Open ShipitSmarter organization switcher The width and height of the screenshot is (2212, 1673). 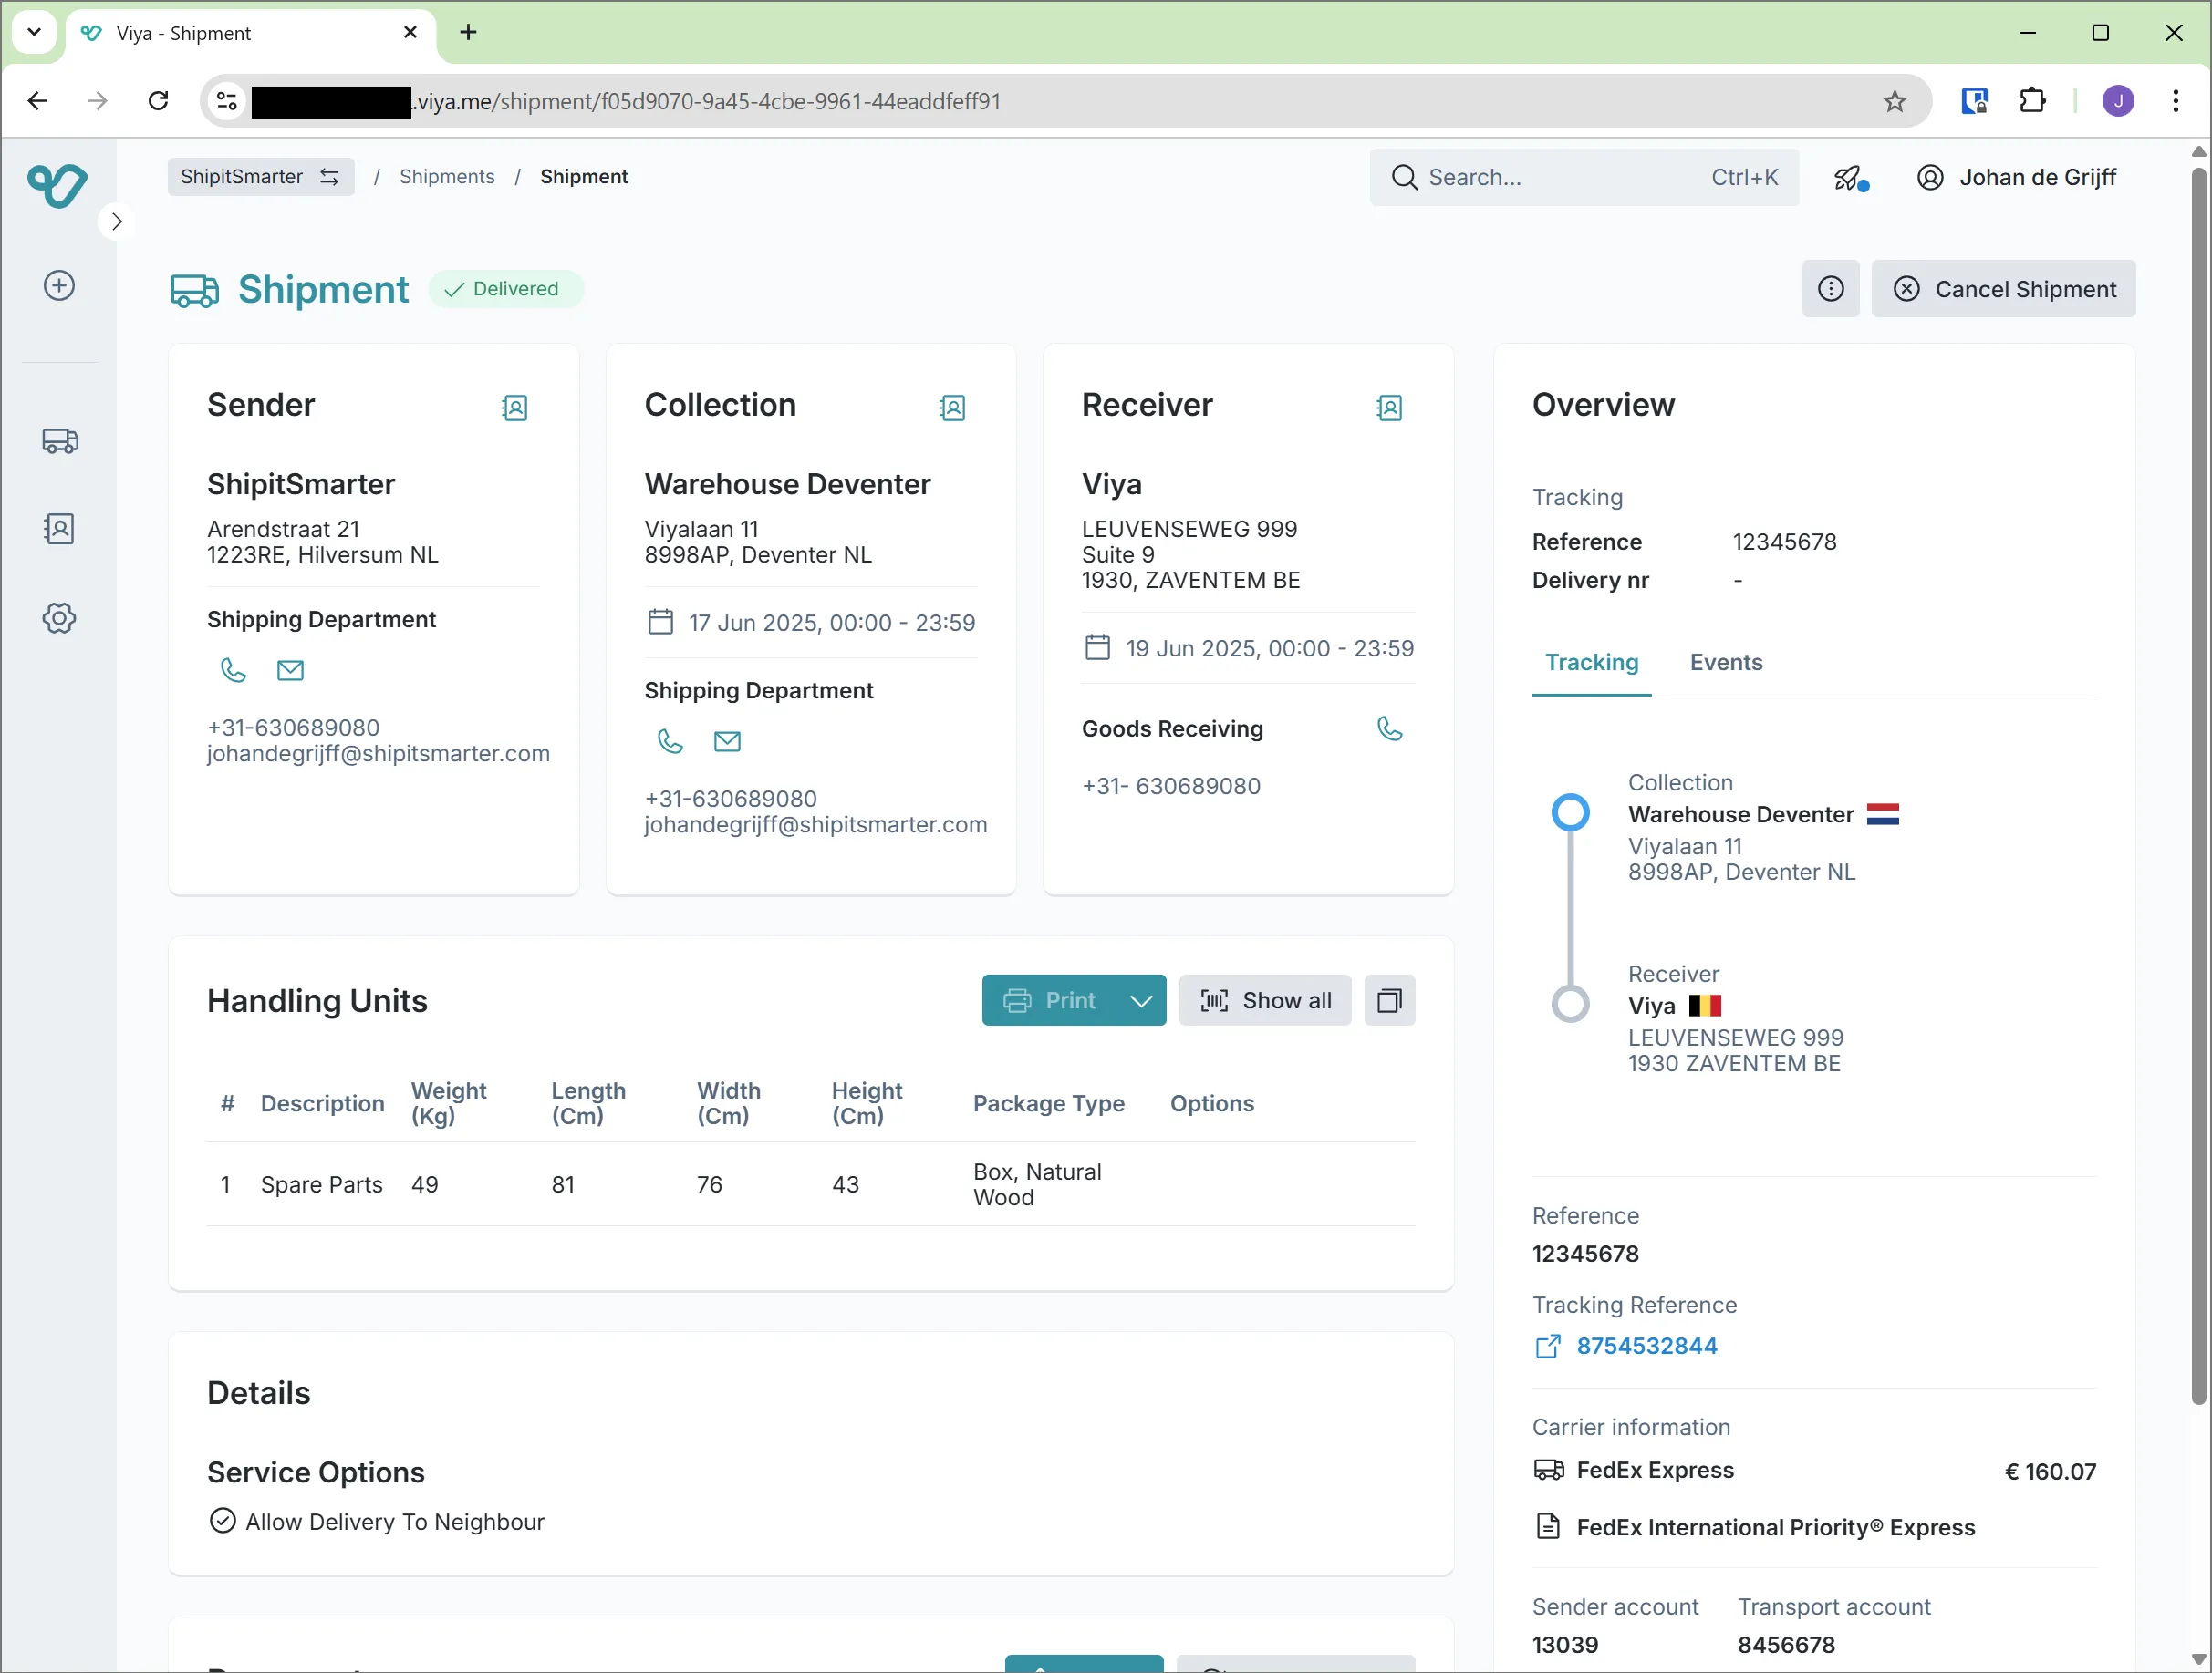click(260, 177)
